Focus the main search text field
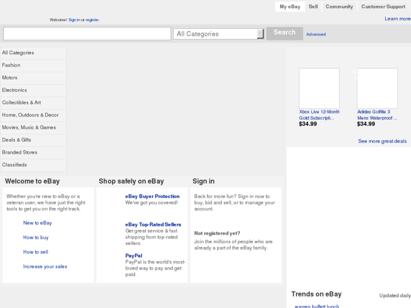This screenshot has width=411, height=308. click(87, 34)
